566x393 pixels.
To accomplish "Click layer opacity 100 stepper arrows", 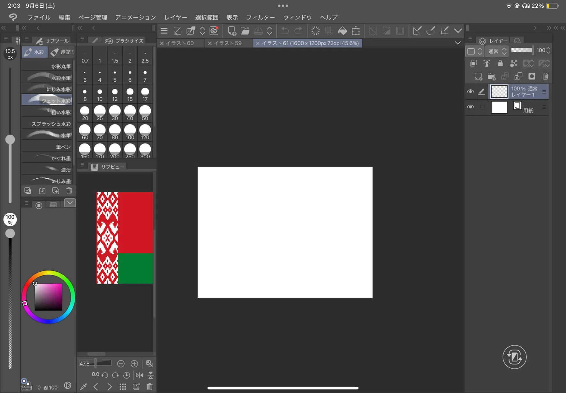I will [x=548, y=50].
